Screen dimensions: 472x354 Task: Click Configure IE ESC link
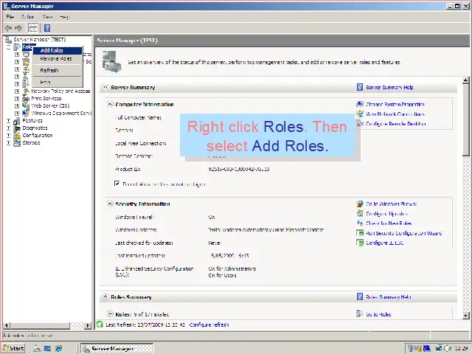tap(385, 243)
